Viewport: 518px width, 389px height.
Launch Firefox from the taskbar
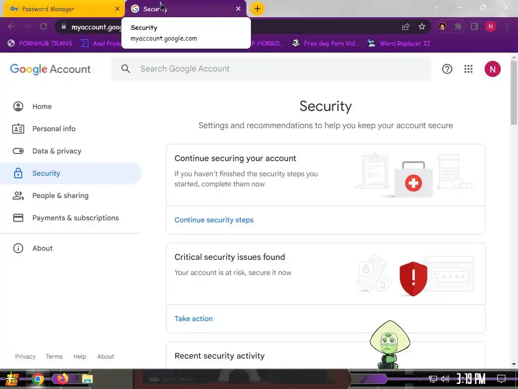62,379
